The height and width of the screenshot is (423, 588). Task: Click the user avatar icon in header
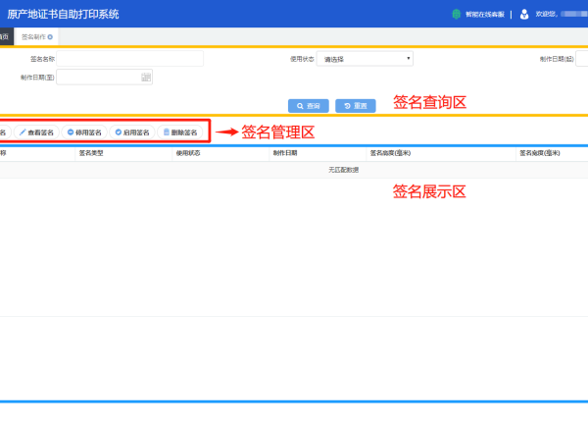click(x=524, y=15)
